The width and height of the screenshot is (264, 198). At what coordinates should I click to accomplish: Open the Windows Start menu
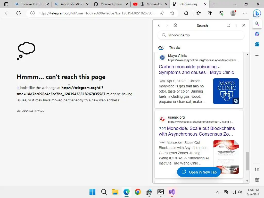pos(93,192)
